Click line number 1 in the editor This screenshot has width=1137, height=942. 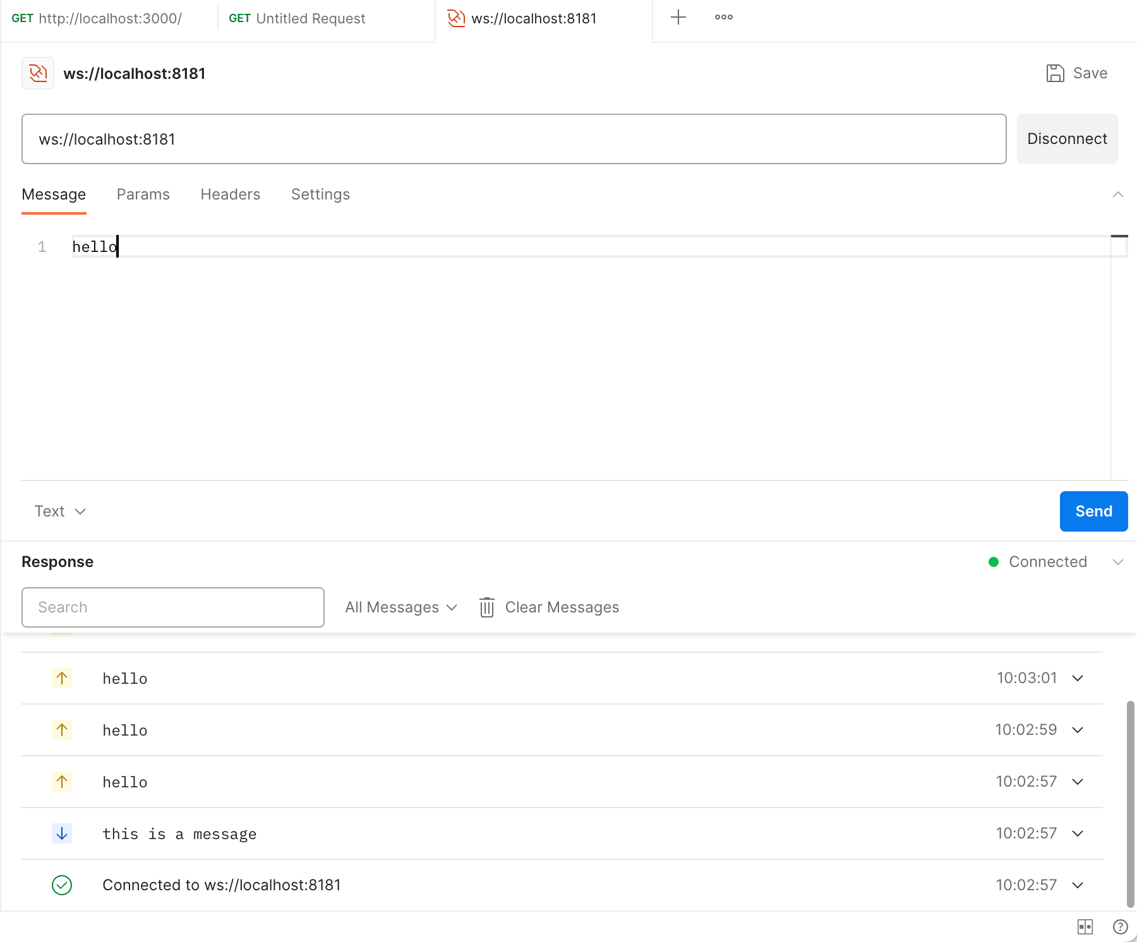click(42, 247)
